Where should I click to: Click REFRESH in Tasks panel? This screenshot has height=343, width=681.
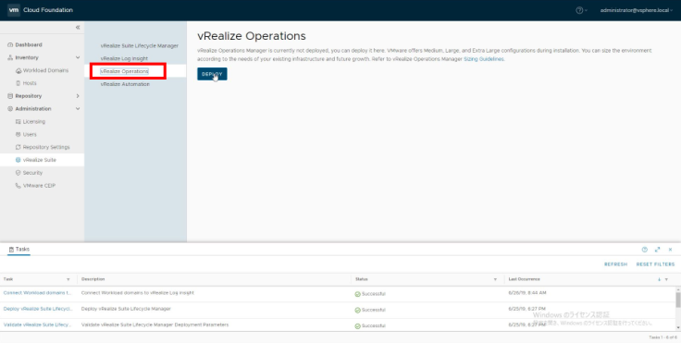point(616,264)
